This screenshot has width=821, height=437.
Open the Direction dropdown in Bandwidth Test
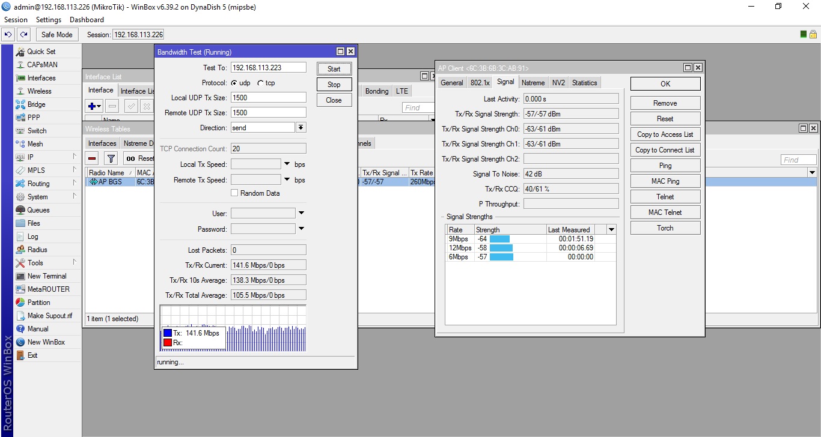[301, 127]
